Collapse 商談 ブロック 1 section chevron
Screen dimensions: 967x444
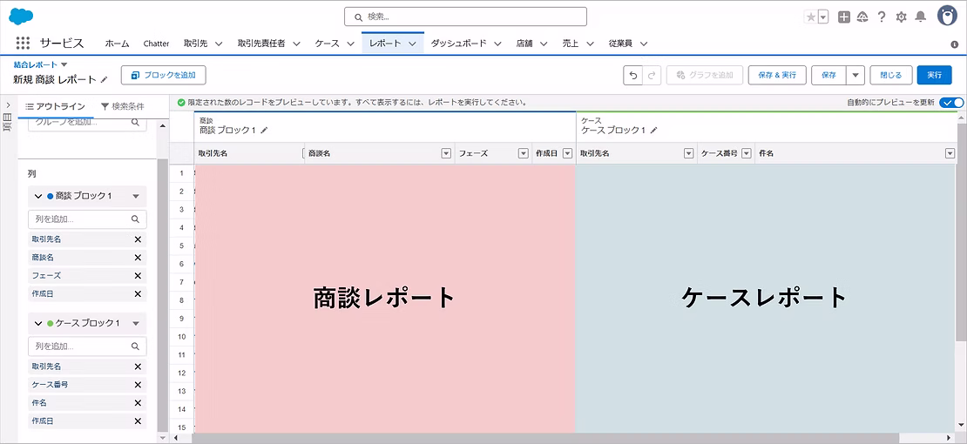click(x=38, y=196)
